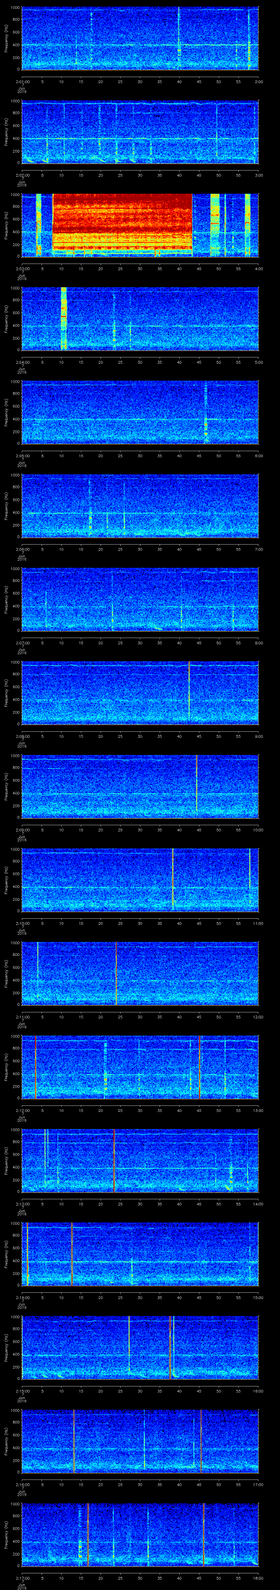Click the 2:06:00 start time label
The image size is (280, 1590).
point(22,549)
